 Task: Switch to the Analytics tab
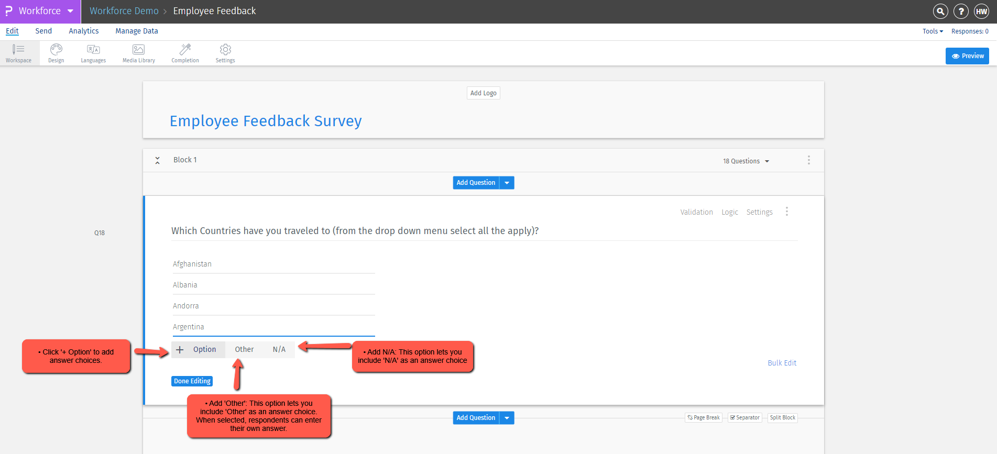pos(84,31)
